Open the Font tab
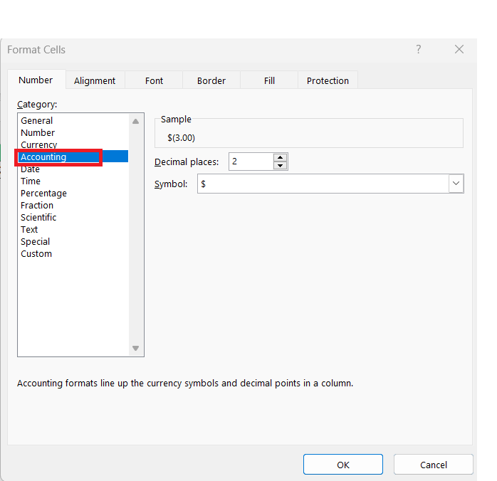497x481 pixels. coord(154,80)
